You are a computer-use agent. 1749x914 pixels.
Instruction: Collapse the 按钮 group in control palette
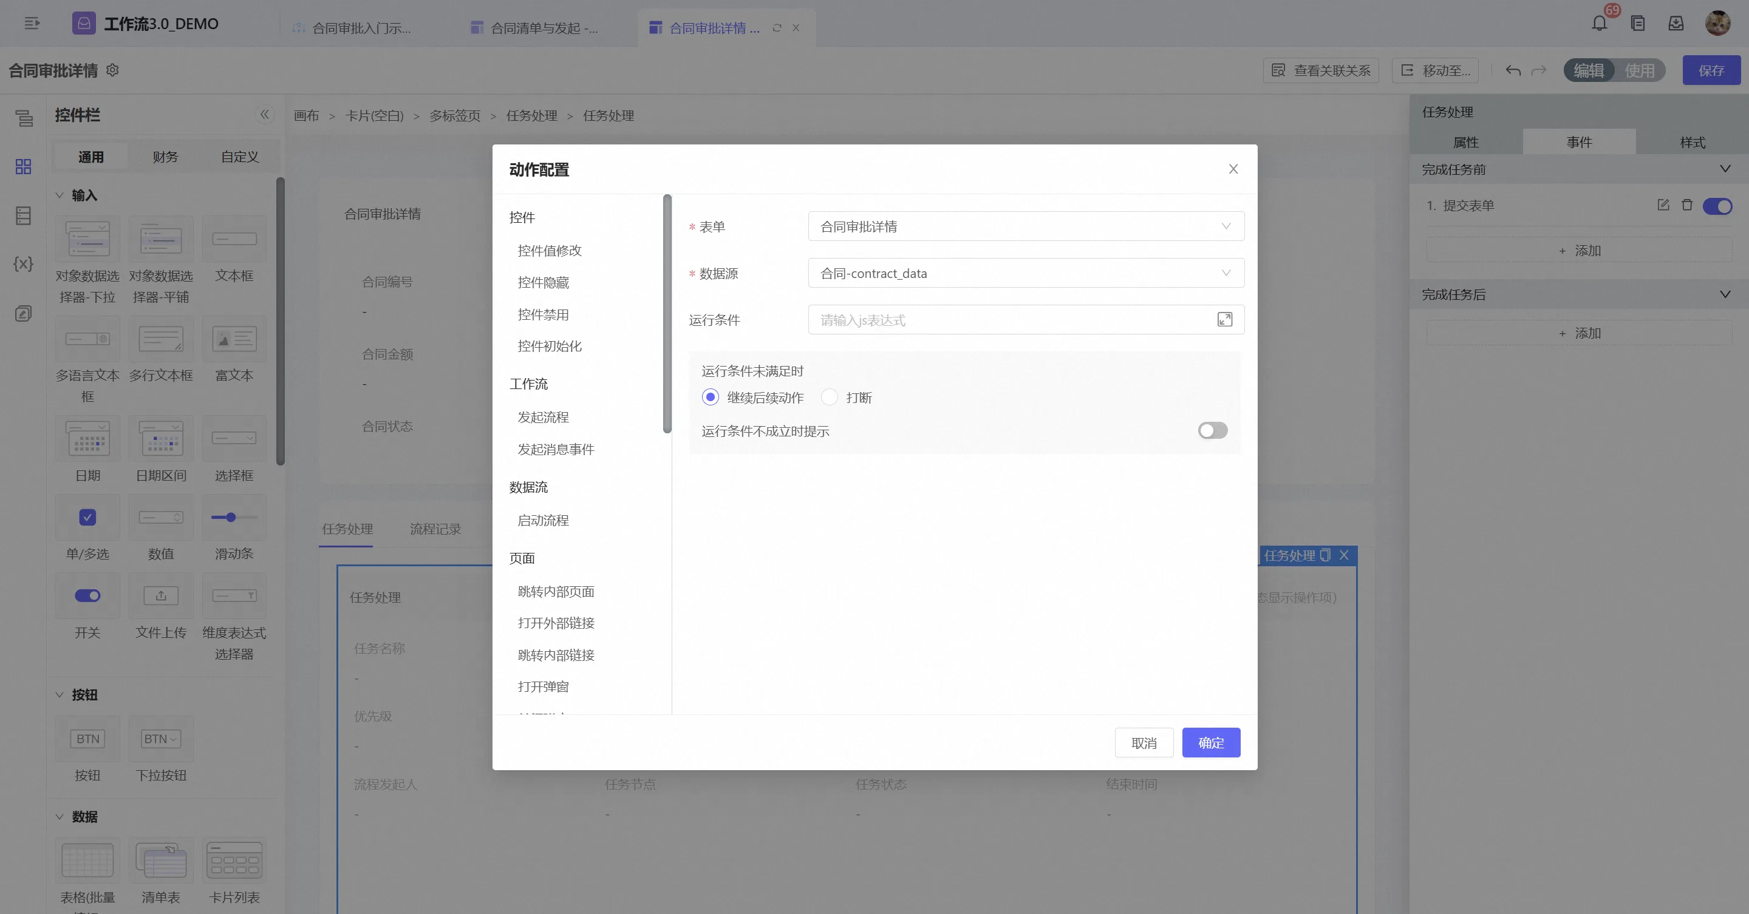[x=60, y=695]
